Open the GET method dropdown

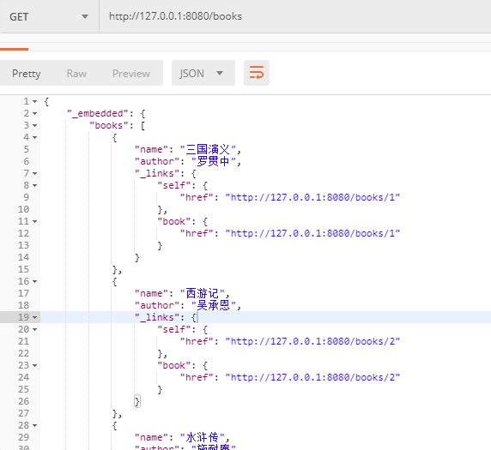pyautogui.click(x=50, y=16)
